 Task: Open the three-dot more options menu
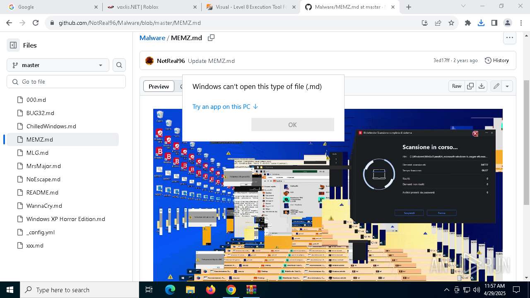509,38
